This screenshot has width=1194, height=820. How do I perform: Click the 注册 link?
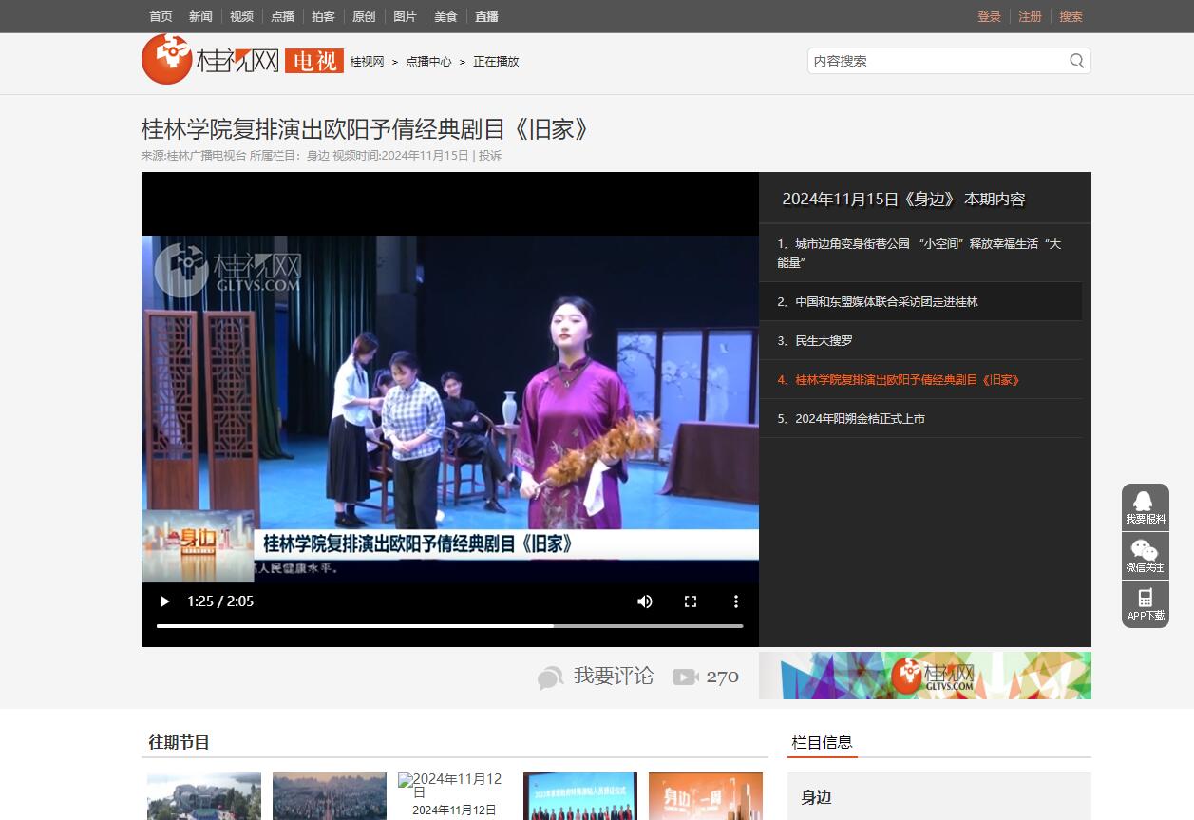(x=1030, y=16)
